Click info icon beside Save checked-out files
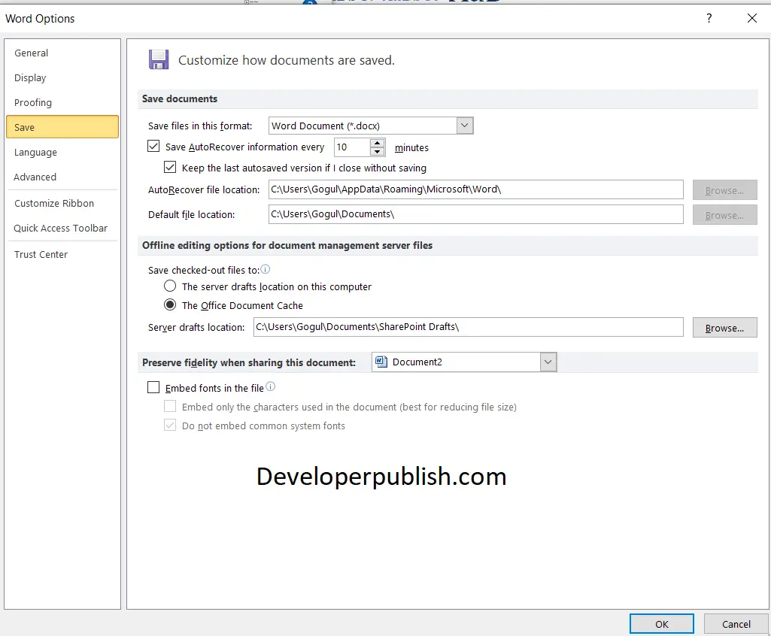The width and height of the screenshot is (771, 636). point(265,269)
